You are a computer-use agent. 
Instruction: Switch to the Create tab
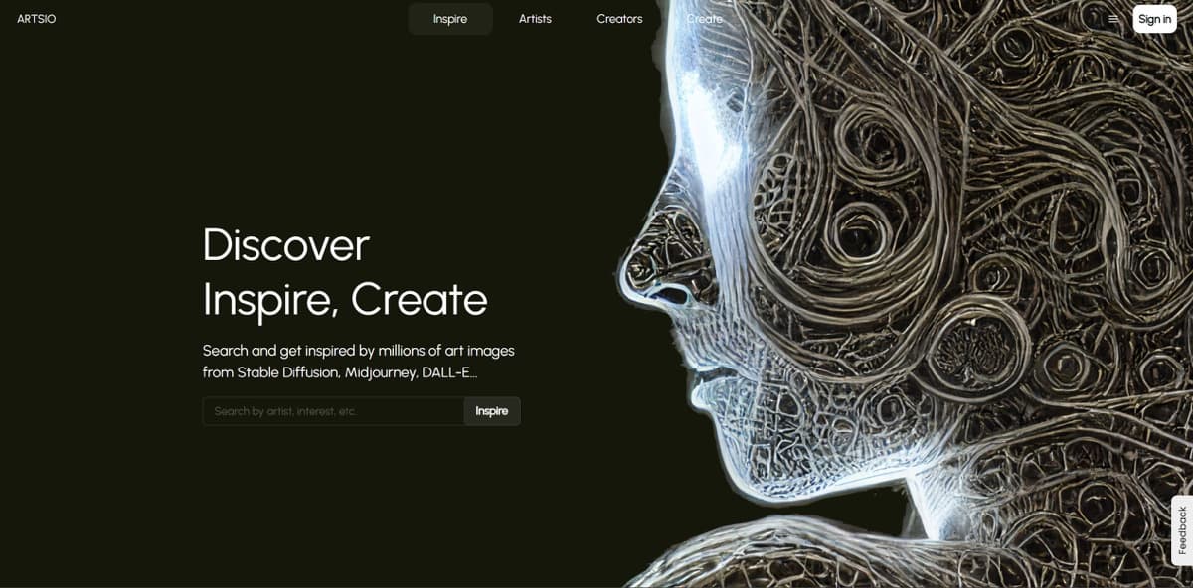click(705, 19)
